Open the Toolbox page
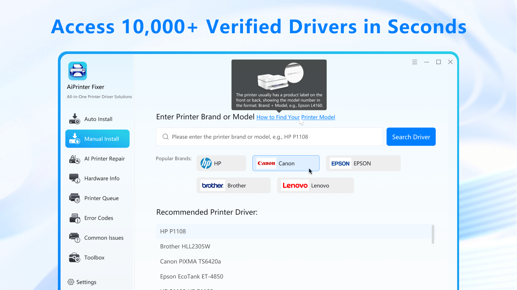 97,258
